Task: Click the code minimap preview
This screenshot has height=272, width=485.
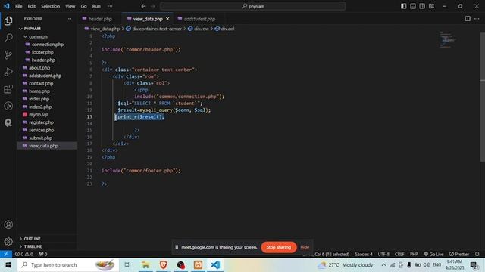Action: pyautogui.click(x=447, y=40)
